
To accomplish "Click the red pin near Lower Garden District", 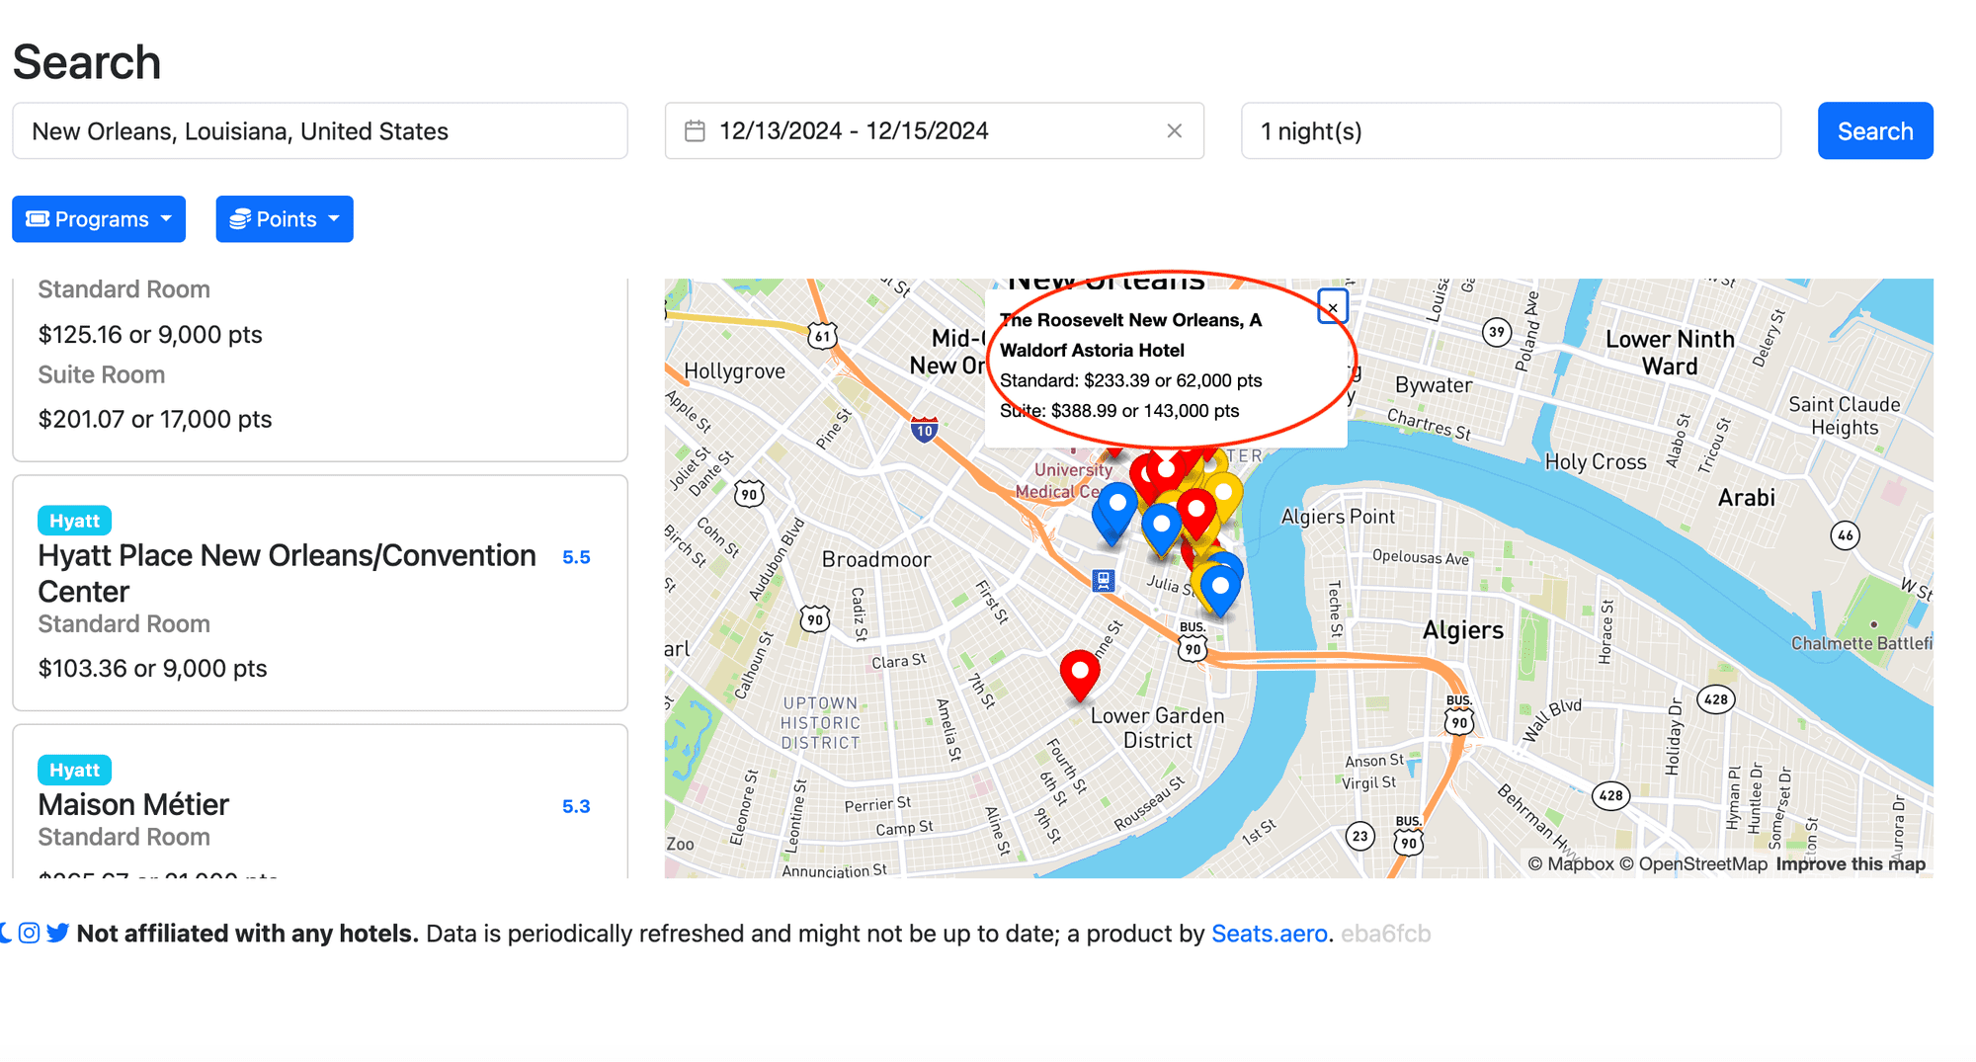I will (1080, 676).
